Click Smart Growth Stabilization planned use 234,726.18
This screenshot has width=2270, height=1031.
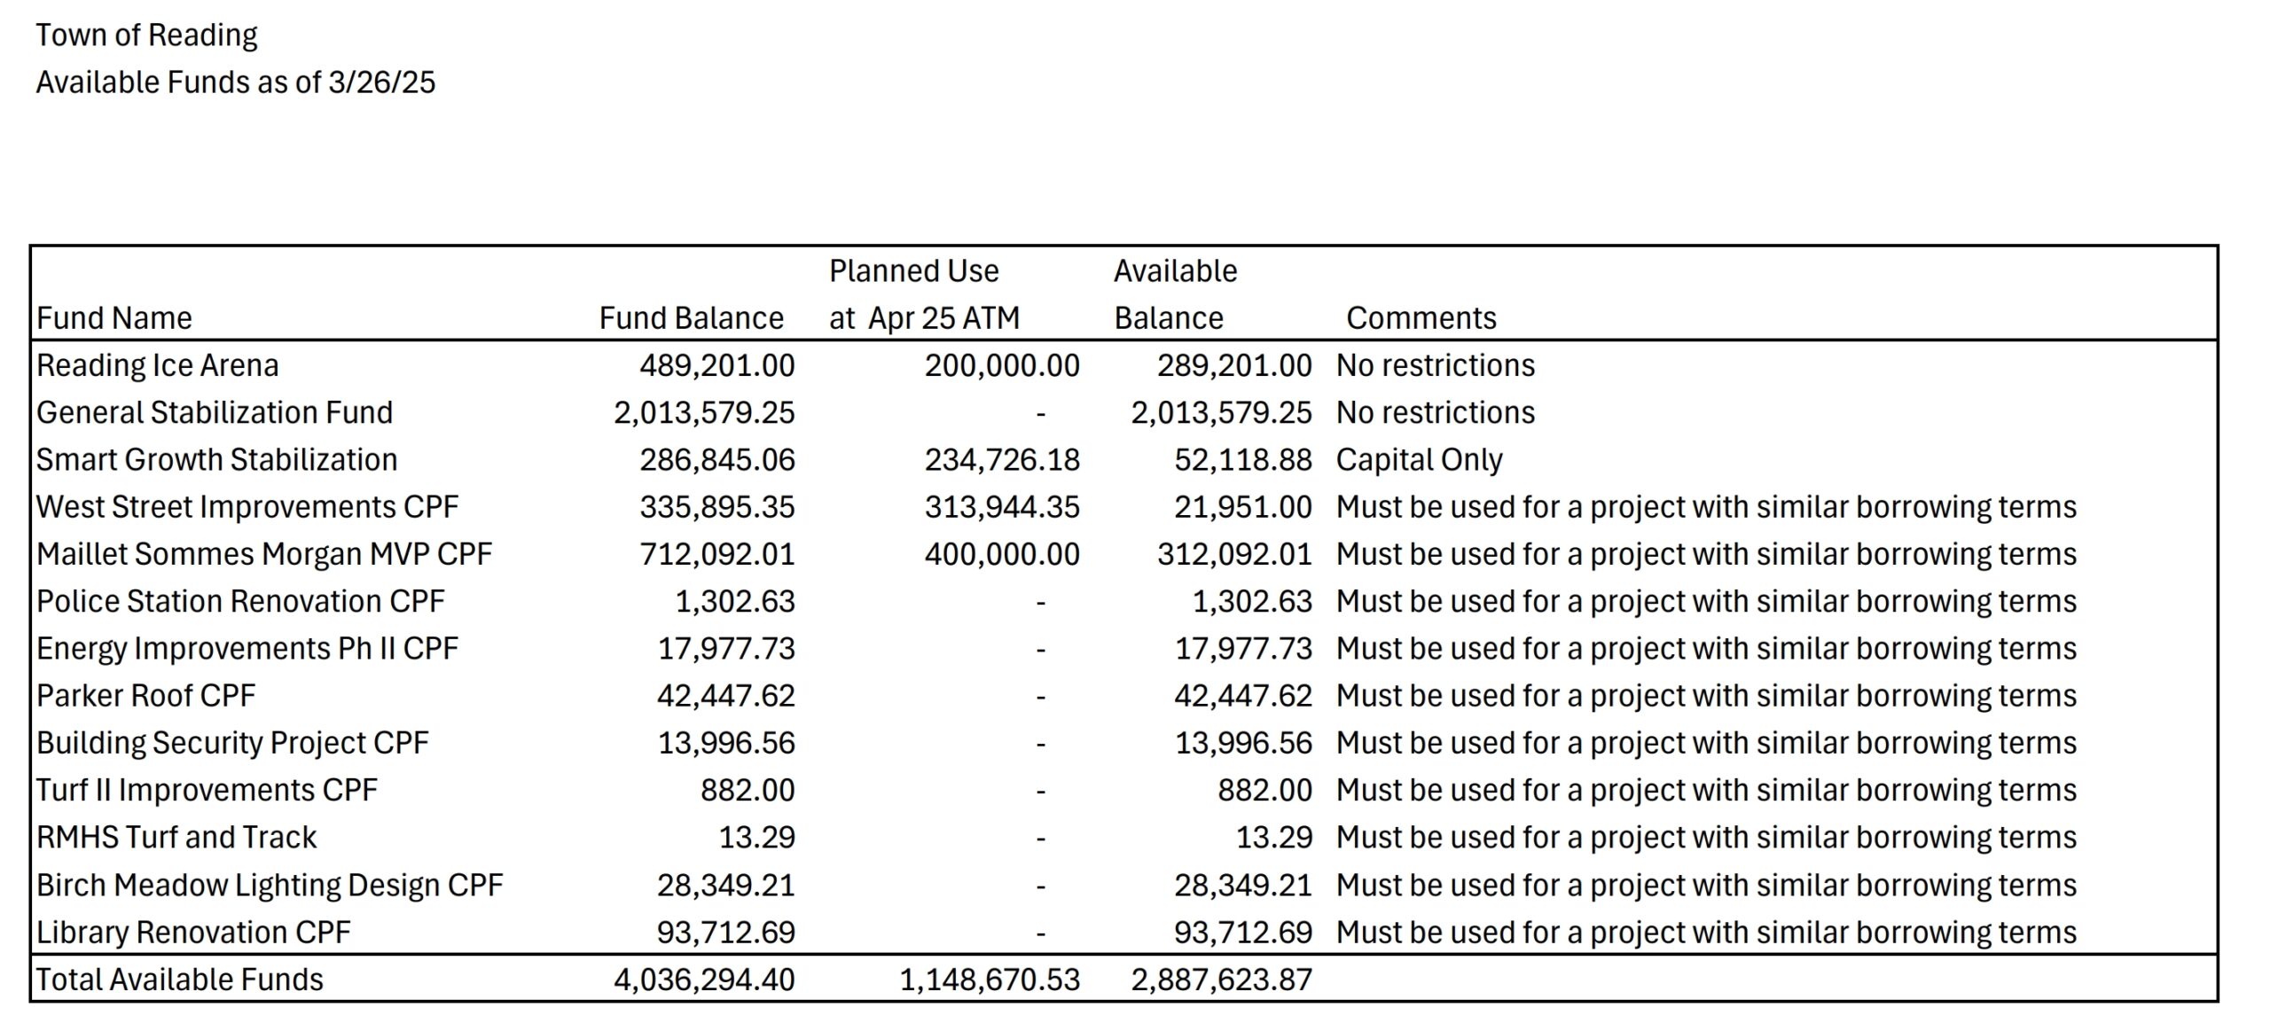pos(1002,460)
